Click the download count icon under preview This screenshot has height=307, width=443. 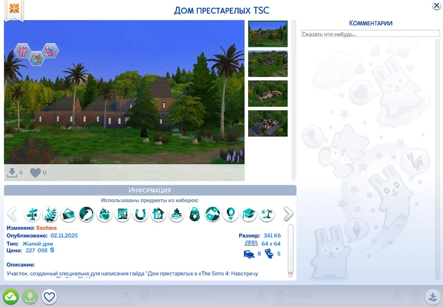tap(12, 173)
